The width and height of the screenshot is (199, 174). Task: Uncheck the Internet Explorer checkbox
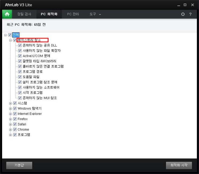coord(15,114)
